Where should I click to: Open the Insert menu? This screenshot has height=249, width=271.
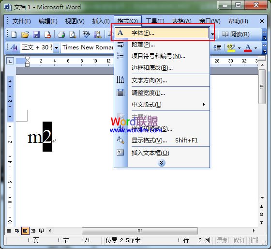(x=101, y=21)
